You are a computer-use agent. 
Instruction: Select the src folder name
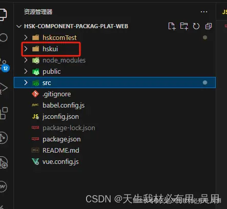tap(47, 83)
